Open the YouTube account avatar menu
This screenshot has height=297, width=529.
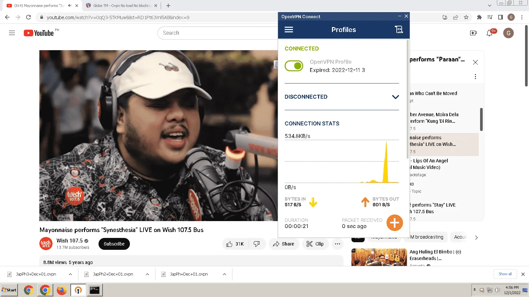[509, 33]
